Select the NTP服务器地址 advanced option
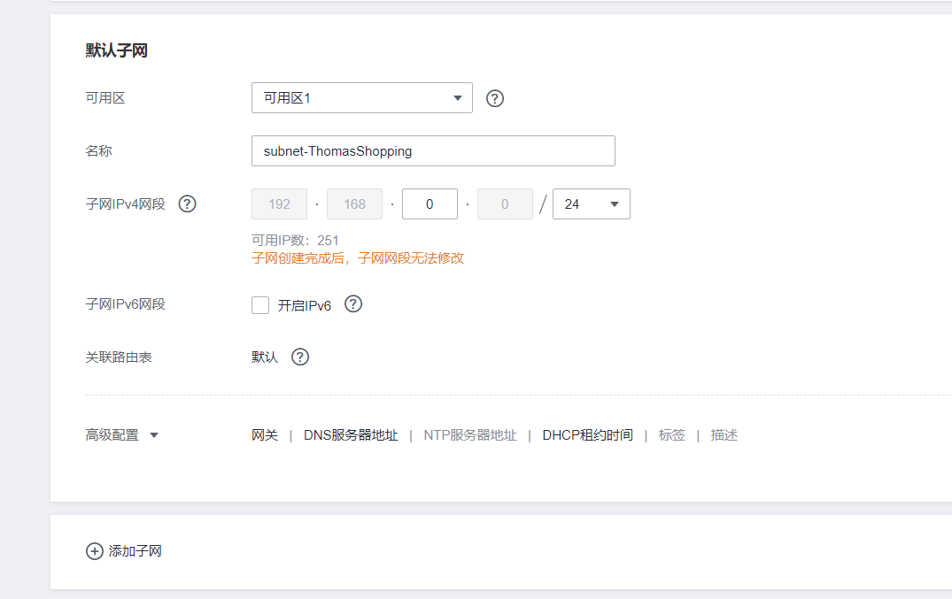Viewport: 952px width, 599px height. [469, 435]
